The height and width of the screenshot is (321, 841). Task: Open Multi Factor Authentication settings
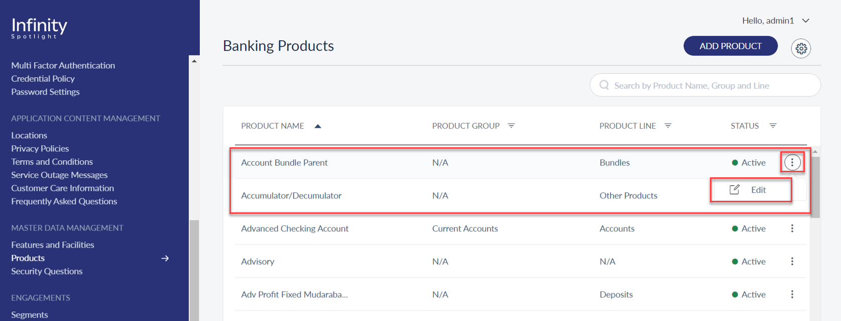[63, 66]
